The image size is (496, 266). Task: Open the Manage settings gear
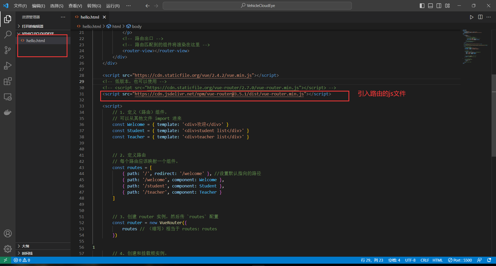tap(8, 249)
